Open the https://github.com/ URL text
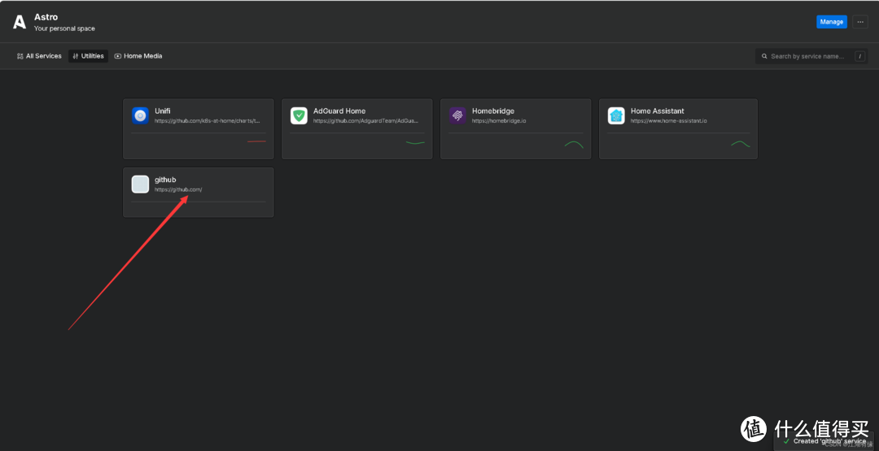Viewport: 879px width, 451px height. click(178, 189)
